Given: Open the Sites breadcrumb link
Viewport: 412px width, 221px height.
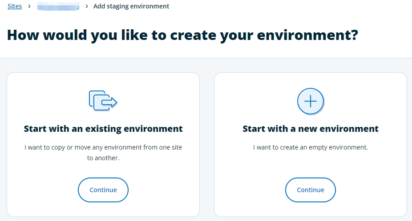Looking at the screenshot, I should coord(15,6).
